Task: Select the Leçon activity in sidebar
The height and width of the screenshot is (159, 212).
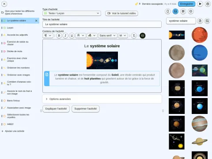Action: pyautogui.click(x=20, y=28)
